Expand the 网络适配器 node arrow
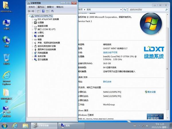 coord(32,53)
